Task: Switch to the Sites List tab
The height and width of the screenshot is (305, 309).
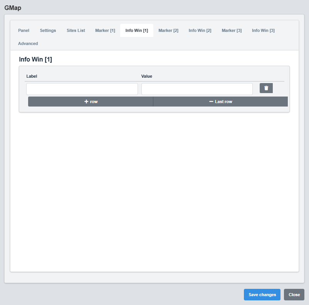Action: tap(76, 30)
